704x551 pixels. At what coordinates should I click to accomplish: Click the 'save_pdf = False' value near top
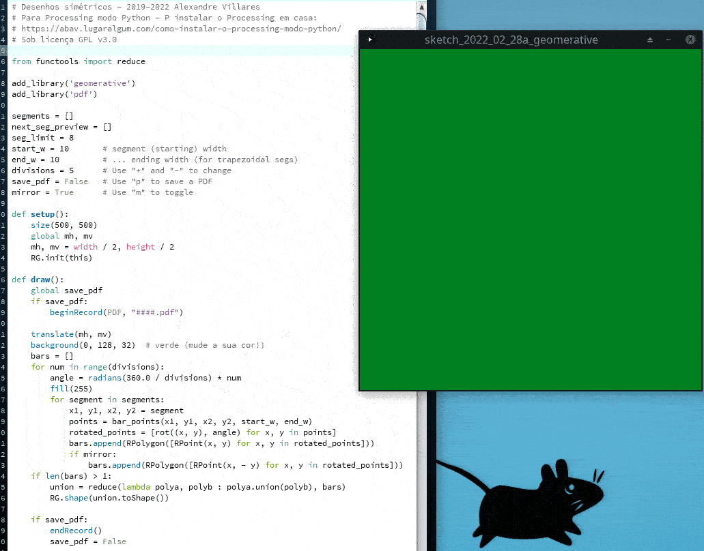pyautogui.click(x=76, y=181)
